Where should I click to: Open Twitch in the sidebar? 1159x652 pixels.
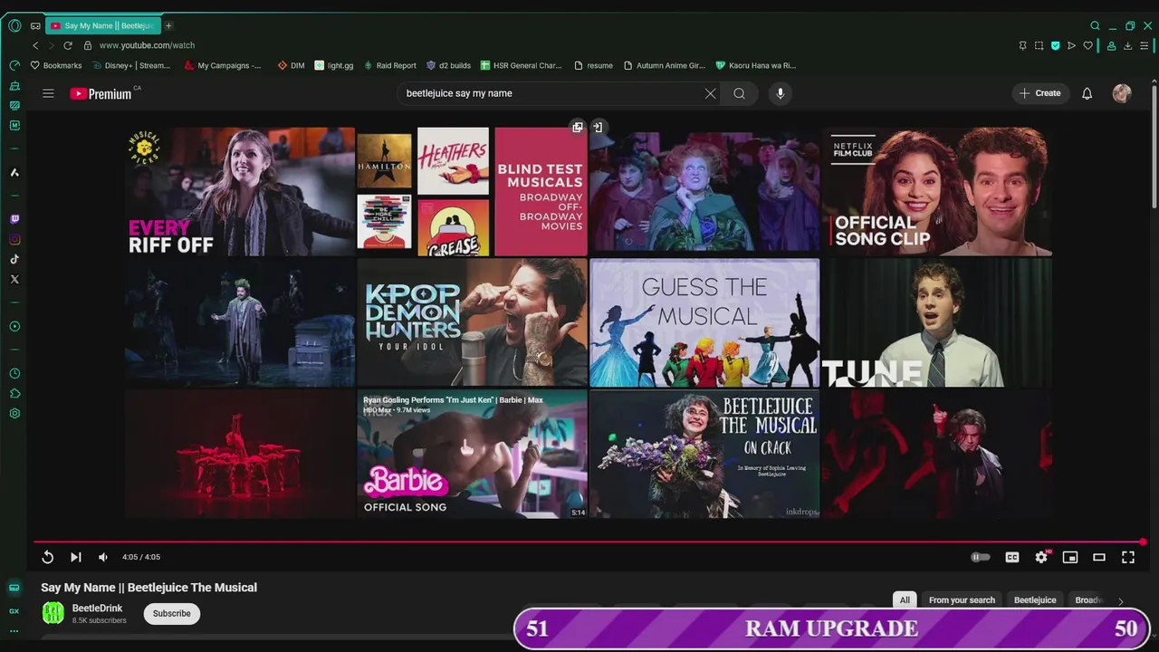(x=14, y=219)
